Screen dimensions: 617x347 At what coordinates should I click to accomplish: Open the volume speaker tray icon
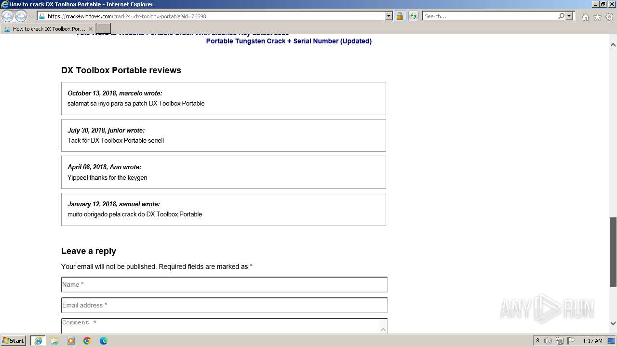click(x=548, y=341)
